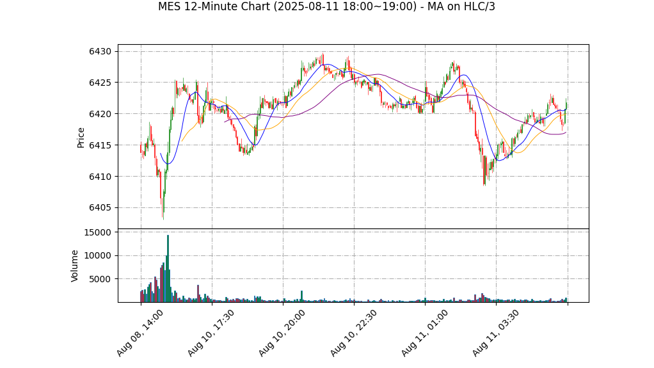Click the 'Price' axis title
654x368 pixels.
81,138
